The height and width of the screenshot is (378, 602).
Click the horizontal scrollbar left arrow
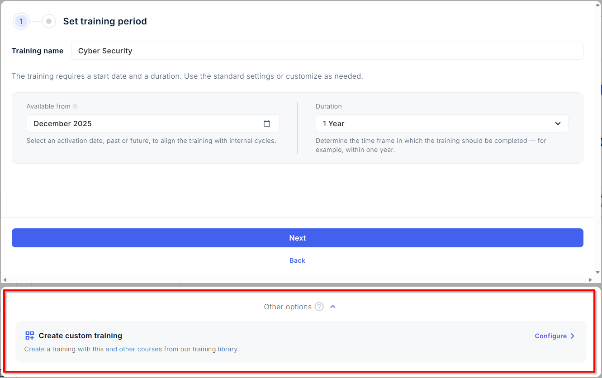click(x=4, y=280)
